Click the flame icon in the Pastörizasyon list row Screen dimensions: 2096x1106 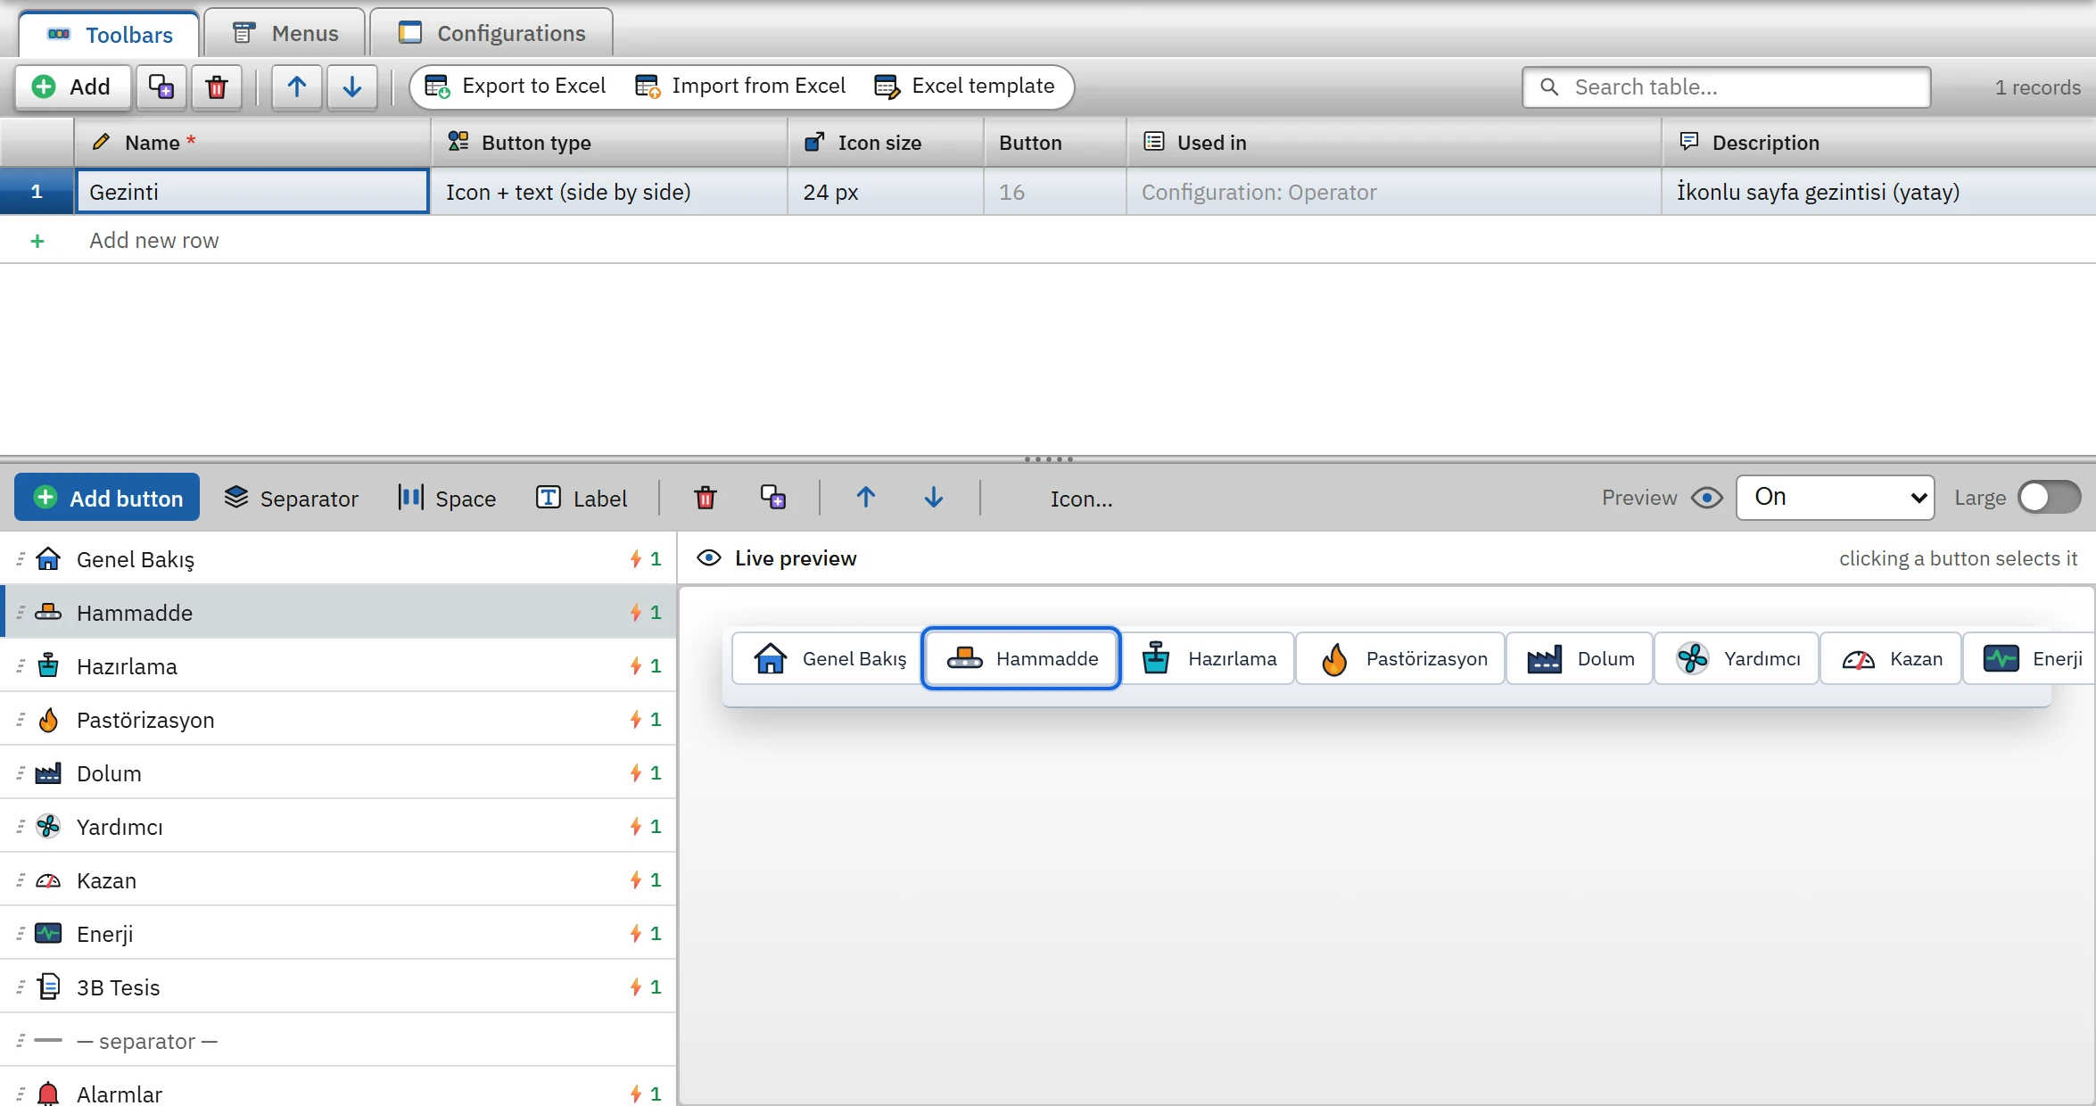point(48,720)
